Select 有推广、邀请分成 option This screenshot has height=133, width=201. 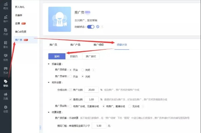[104, 106]
